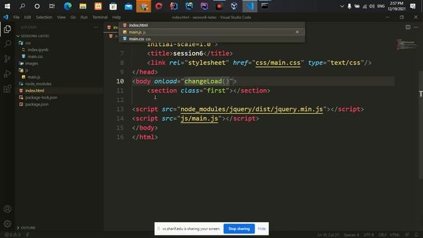This screenshot has height=238, width=423.
Task: Open Microsoft Store from the taskbar
Action: click(113, 6)
